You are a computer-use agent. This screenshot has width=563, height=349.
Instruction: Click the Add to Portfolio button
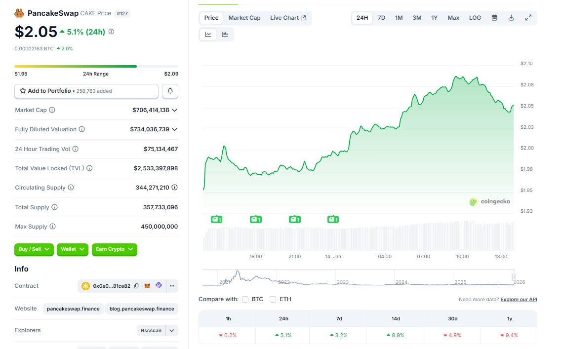tap(86, 91)
